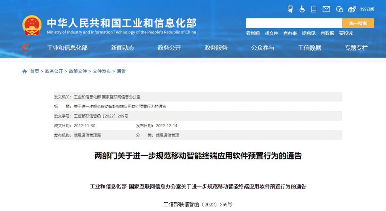386x211 pixels.
Task: Click the home icon in breadcrumb
Action: [25, 71]
